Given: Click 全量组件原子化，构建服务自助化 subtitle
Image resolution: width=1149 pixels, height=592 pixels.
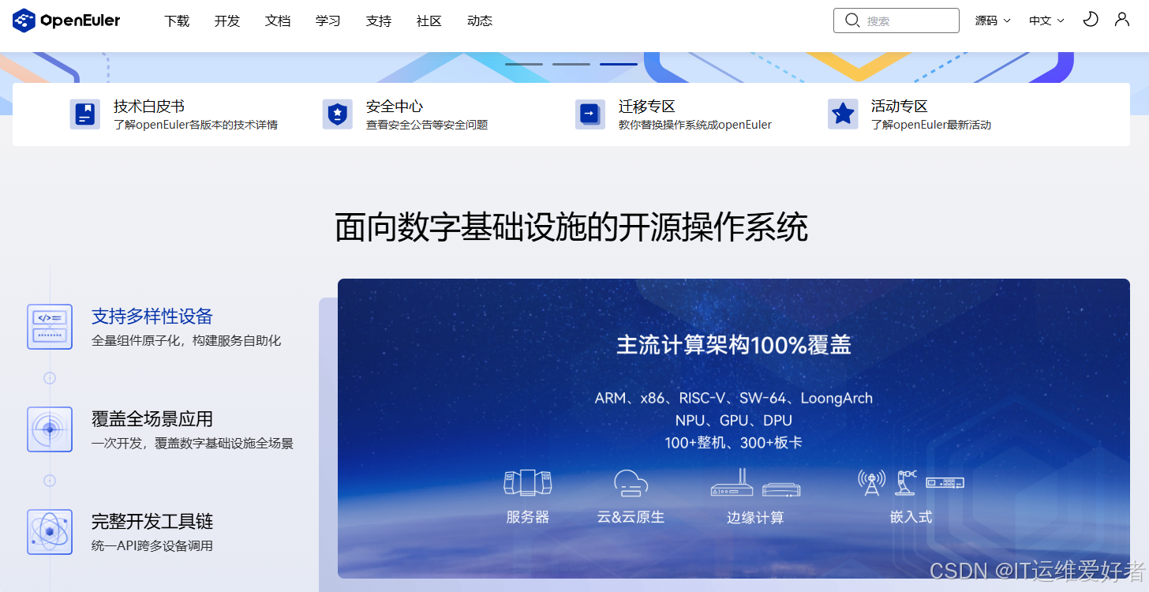Looking at the screenshot, I should (186, 341).
